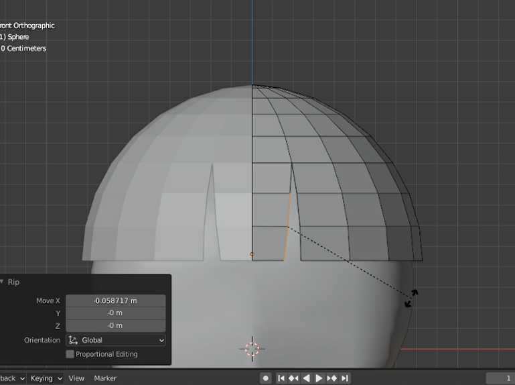Jump to the next keyframe

[332, 378]
